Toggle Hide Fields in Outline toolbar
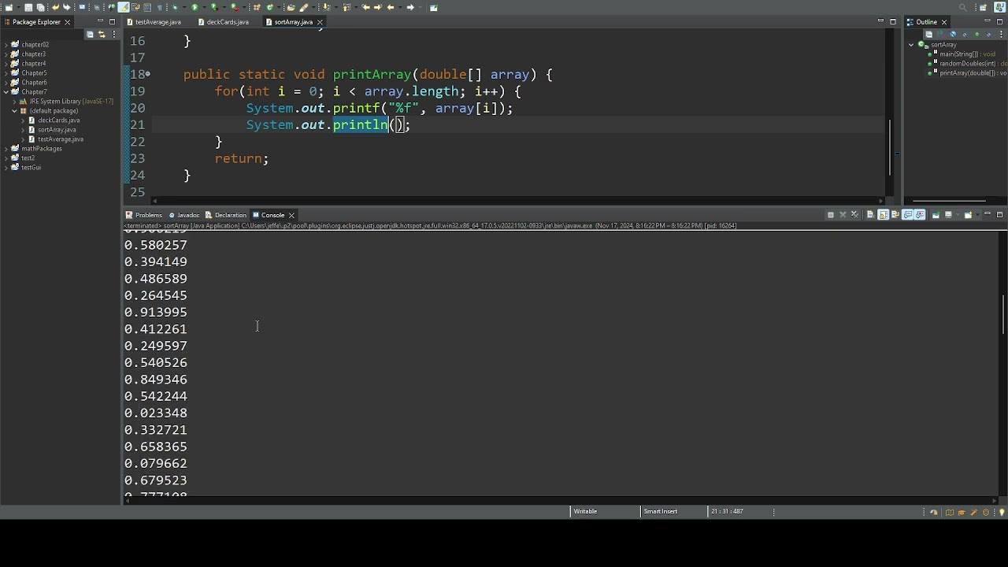Viewport: 1008px width, 567px height. (x=953, y=34)
